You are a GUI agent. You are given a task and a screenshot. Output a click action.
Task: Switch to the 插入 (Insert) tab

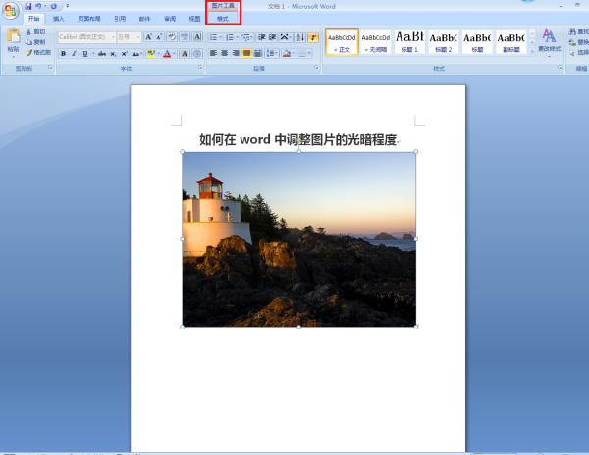pyautogui.click(x=59, y=19)
